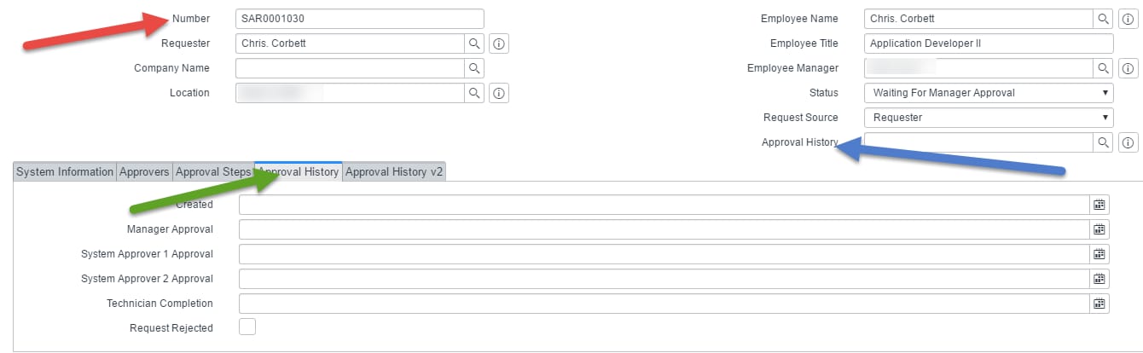Viewport: 1143px width, 353px height.
Task: Click the Employee Title input field
Action: click(x=989, y=43)
